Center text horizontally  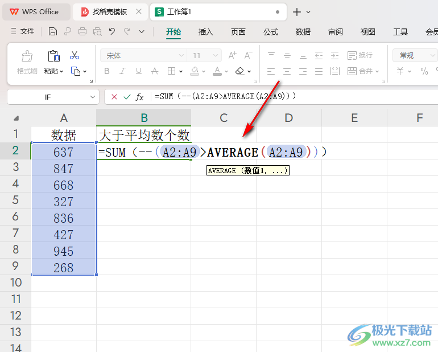tap(287, 71)
